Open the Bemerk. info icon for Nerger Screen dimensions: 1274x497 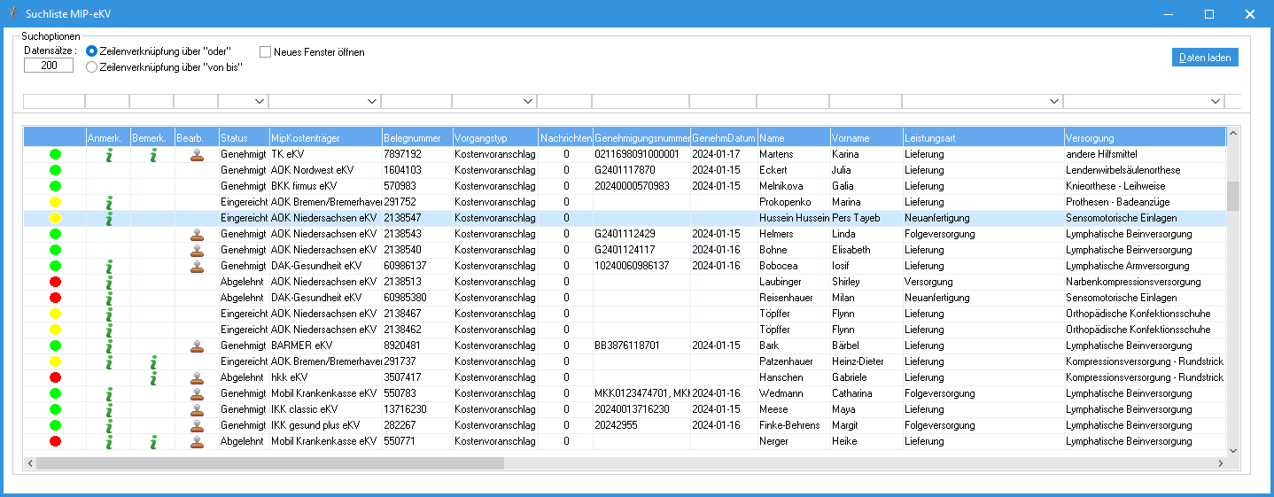click(152, 441)
